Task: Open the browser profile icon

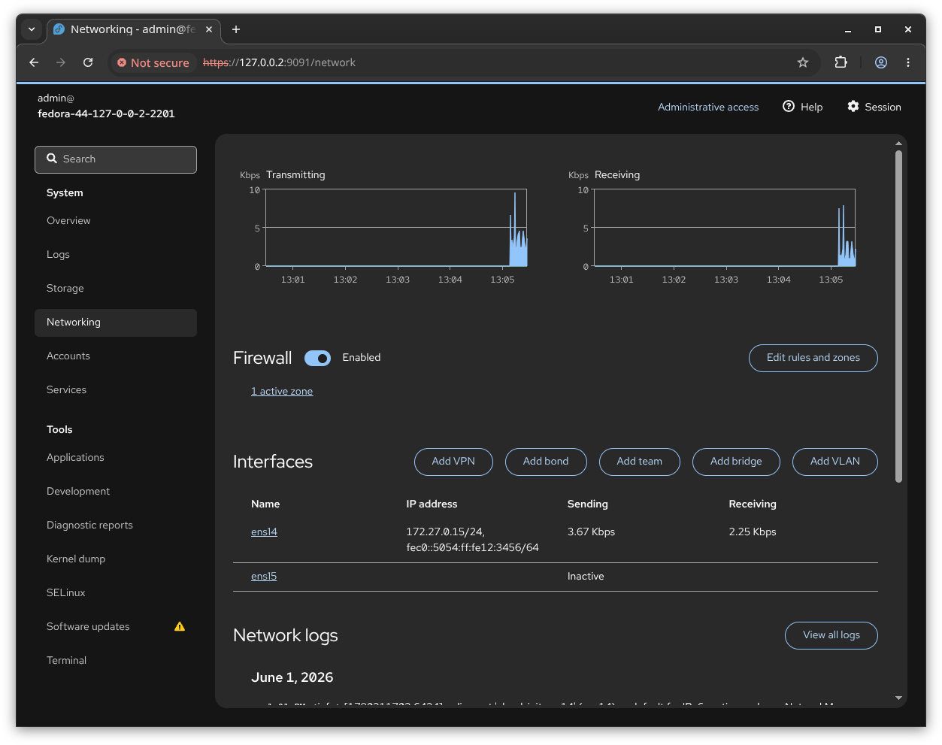Action: pyautogui.click(x=881, y=62)
